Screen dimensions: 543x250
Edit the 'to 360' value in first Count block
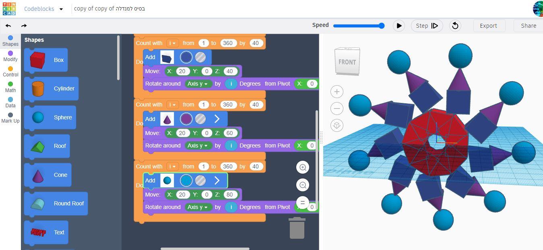228,43
